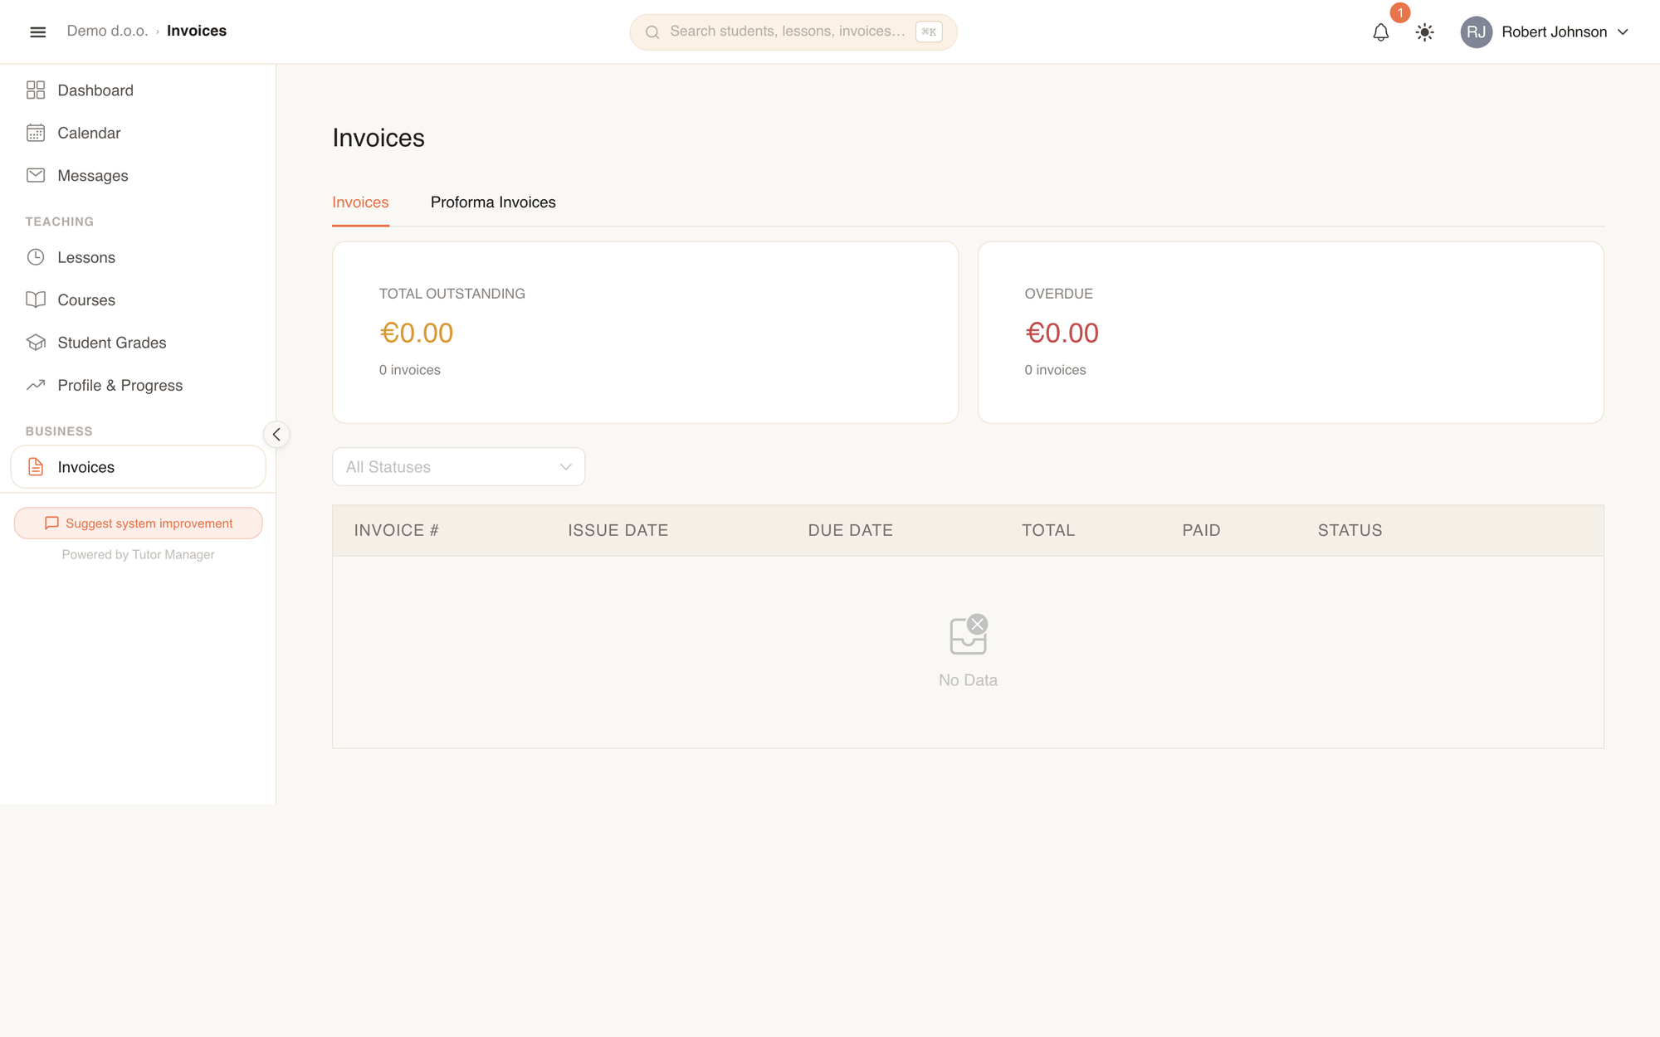Viewport: 1660px width, 1037px height.
Task: Click the ⌘K shortcut badge
Action: [929, 32]
